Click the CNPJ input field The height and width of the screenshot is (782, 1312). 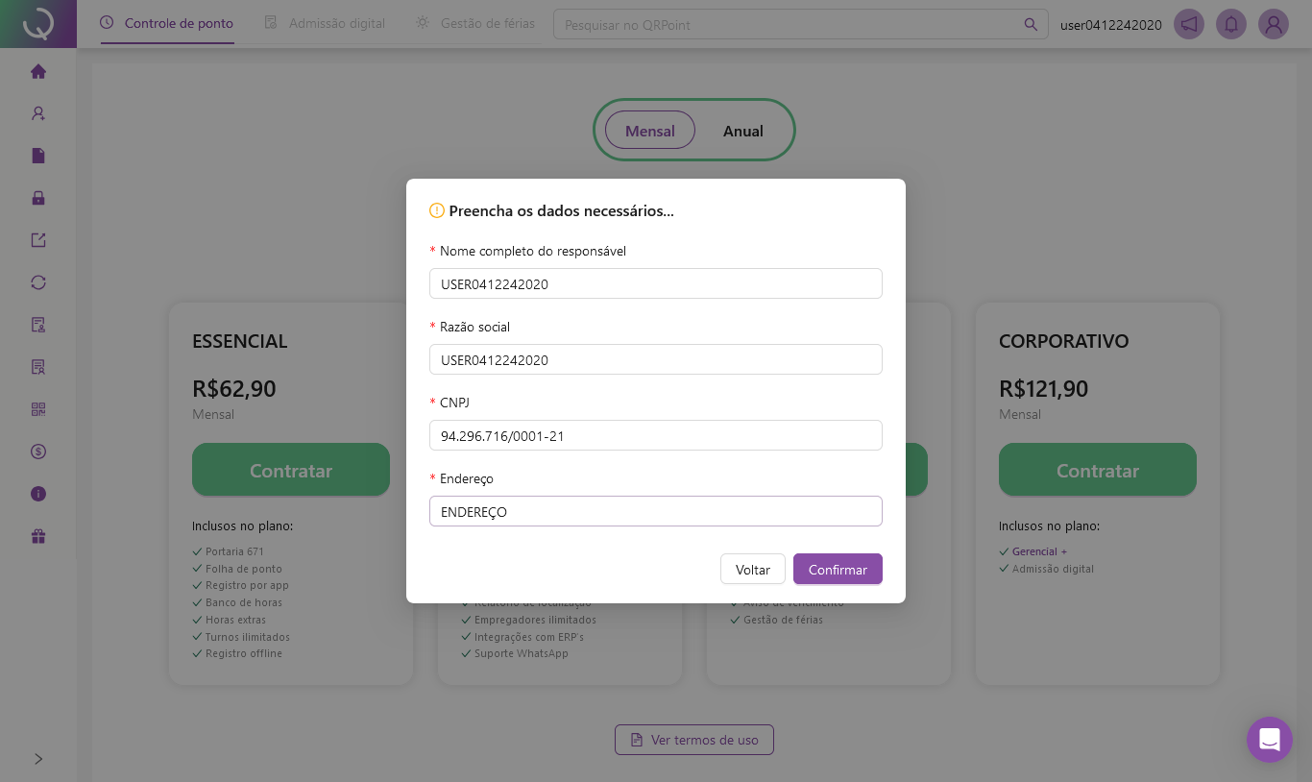(x=656, y=436)
